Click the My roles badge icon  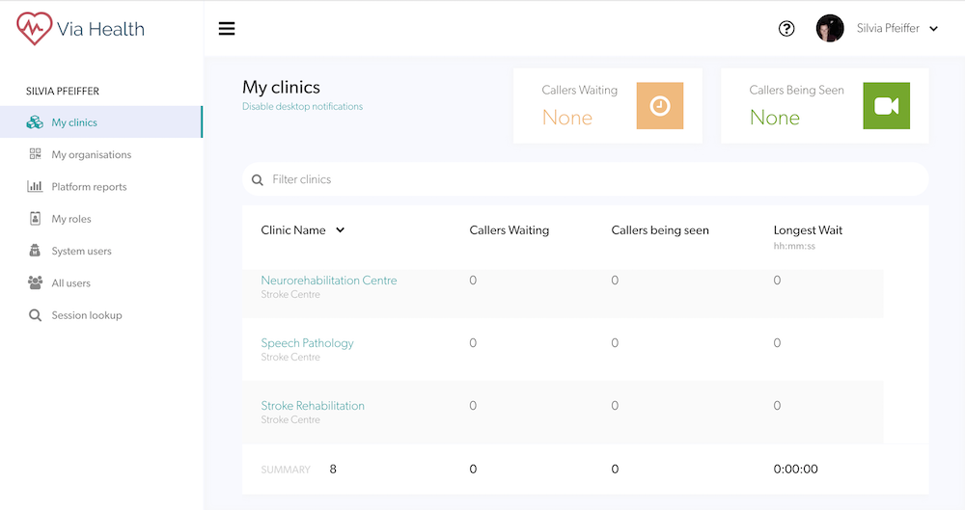click(35, 219)
